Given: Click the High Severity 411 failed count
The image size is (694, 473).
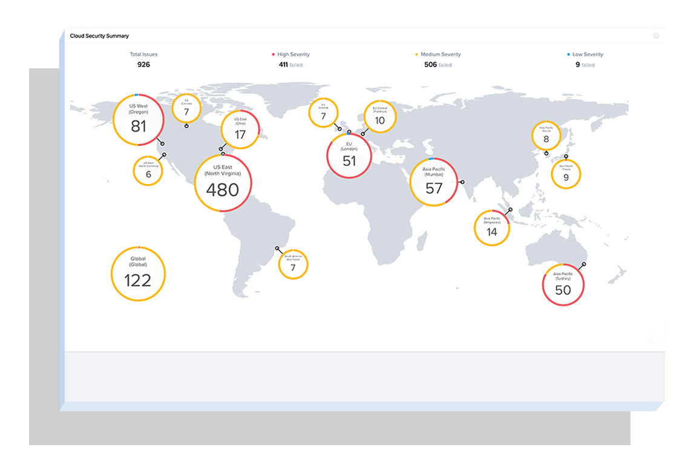Looking at the screenshot, I should (290, 65).
